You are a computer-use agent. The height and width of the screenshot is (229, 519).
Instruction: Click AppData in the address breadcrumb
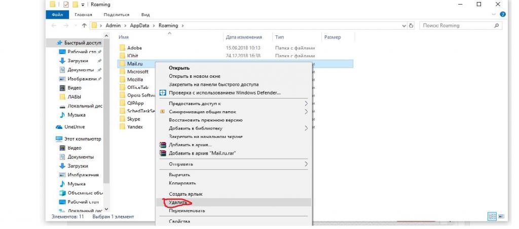[x=139, y=25]
